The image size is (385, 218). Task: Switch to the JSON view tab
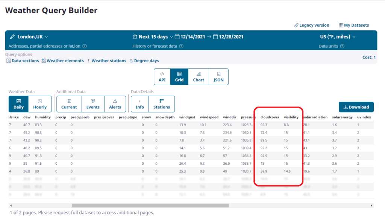(218, 77)
